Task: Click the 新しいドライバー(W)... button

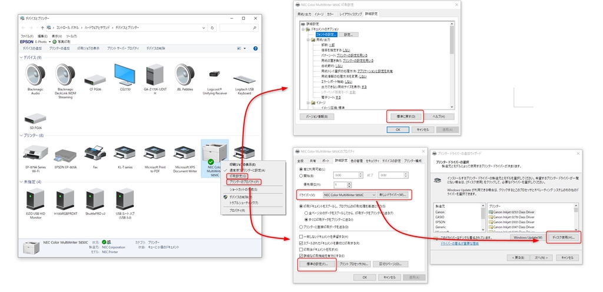Action: (393, 195)
